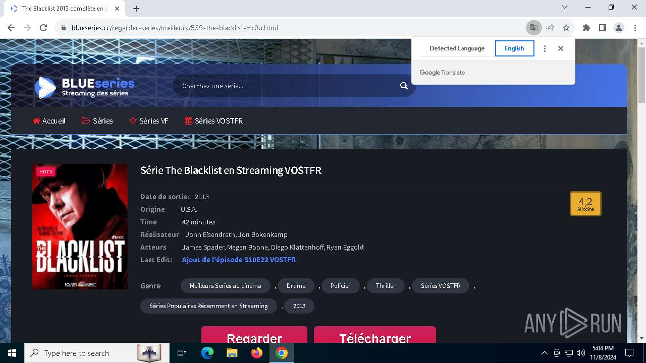Click the BLUEseries logo

pos(84,87)
